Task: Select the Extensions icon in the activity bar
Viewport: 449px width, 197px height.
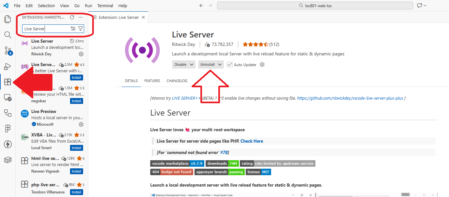Action: pyautogui.click(x=7, y=82)
